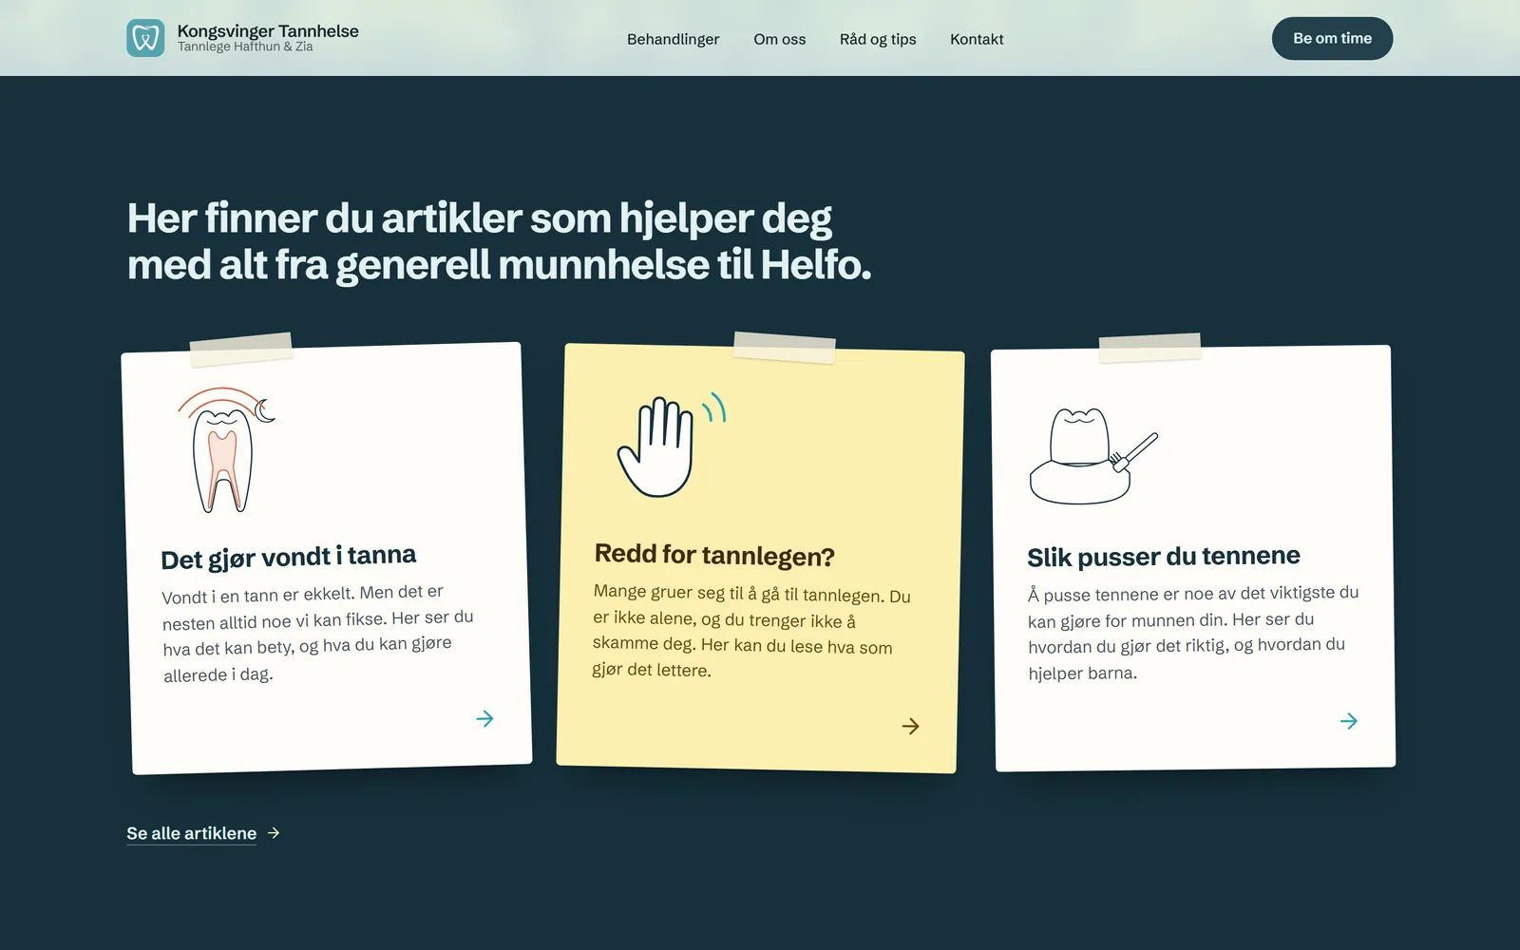The image size is (1520, 950).
Task: Click the subtitle Tannlege Hafthun & Zia
Action: pyautogui.click(x=245, y=47)
